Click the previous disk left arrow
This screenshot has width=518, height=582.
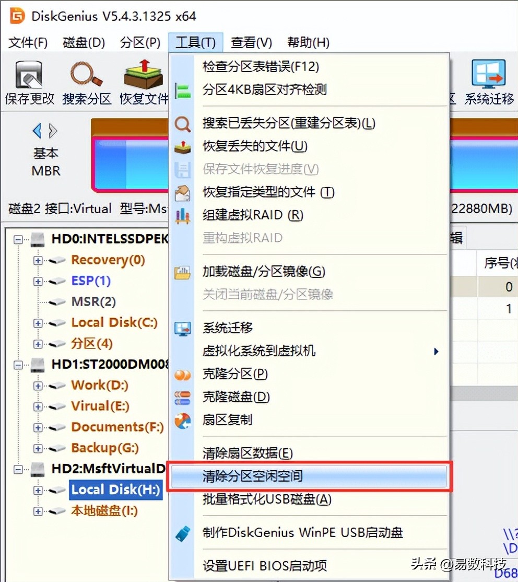pos(37,131)
